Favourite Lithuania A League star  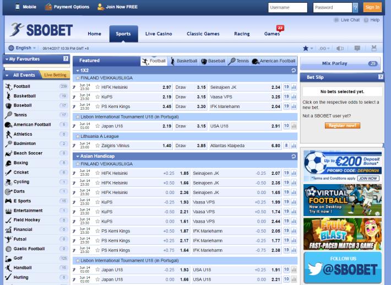[x=78, y=137]
